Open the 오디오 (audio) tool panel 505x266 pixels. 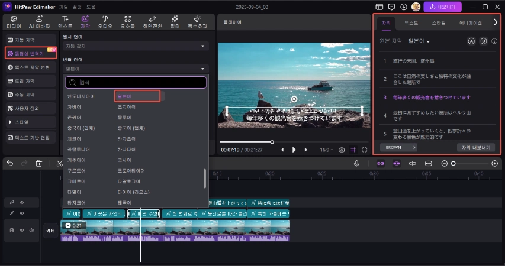pos(105,22)
